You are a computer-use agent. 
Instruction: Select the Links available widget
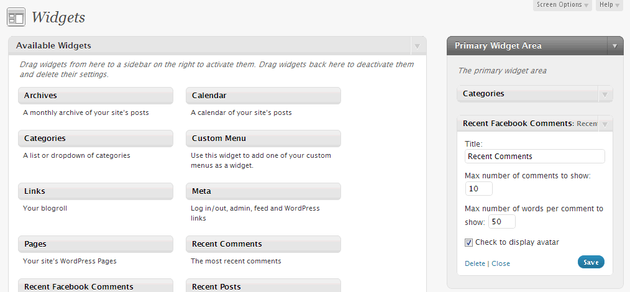pos(95,191)
